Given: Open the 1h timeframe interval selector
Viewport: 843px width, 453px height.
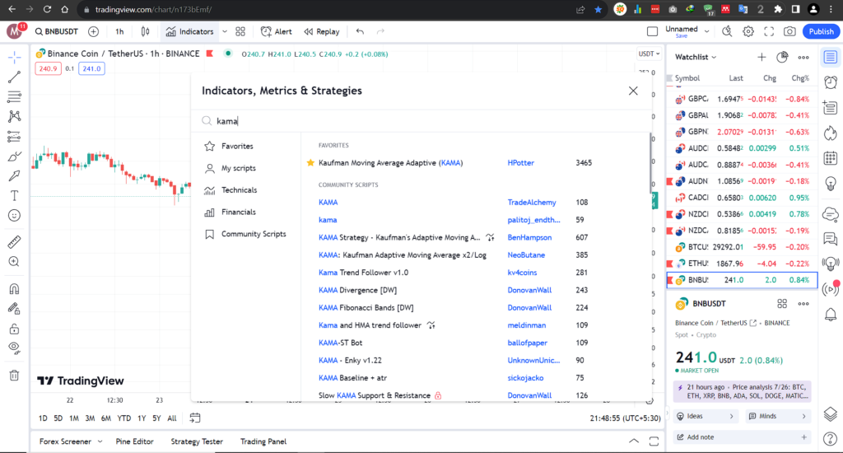Looking at the screenshot, I should click(119, 31).
